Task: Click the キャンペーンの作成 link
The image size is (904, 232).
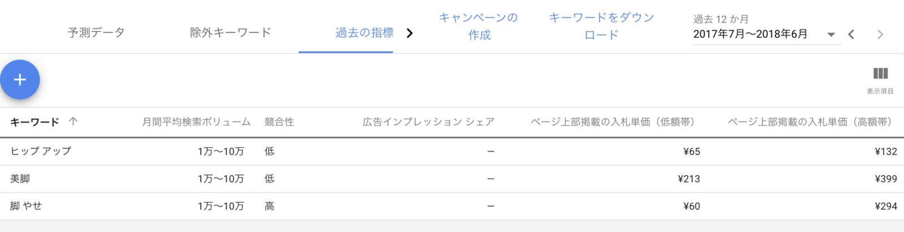Action: point(479,26)
